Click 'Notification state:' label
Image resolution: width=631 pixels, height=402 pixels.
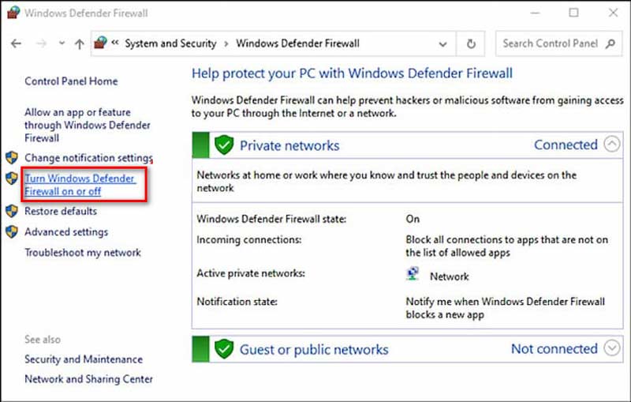click(237, 302)
